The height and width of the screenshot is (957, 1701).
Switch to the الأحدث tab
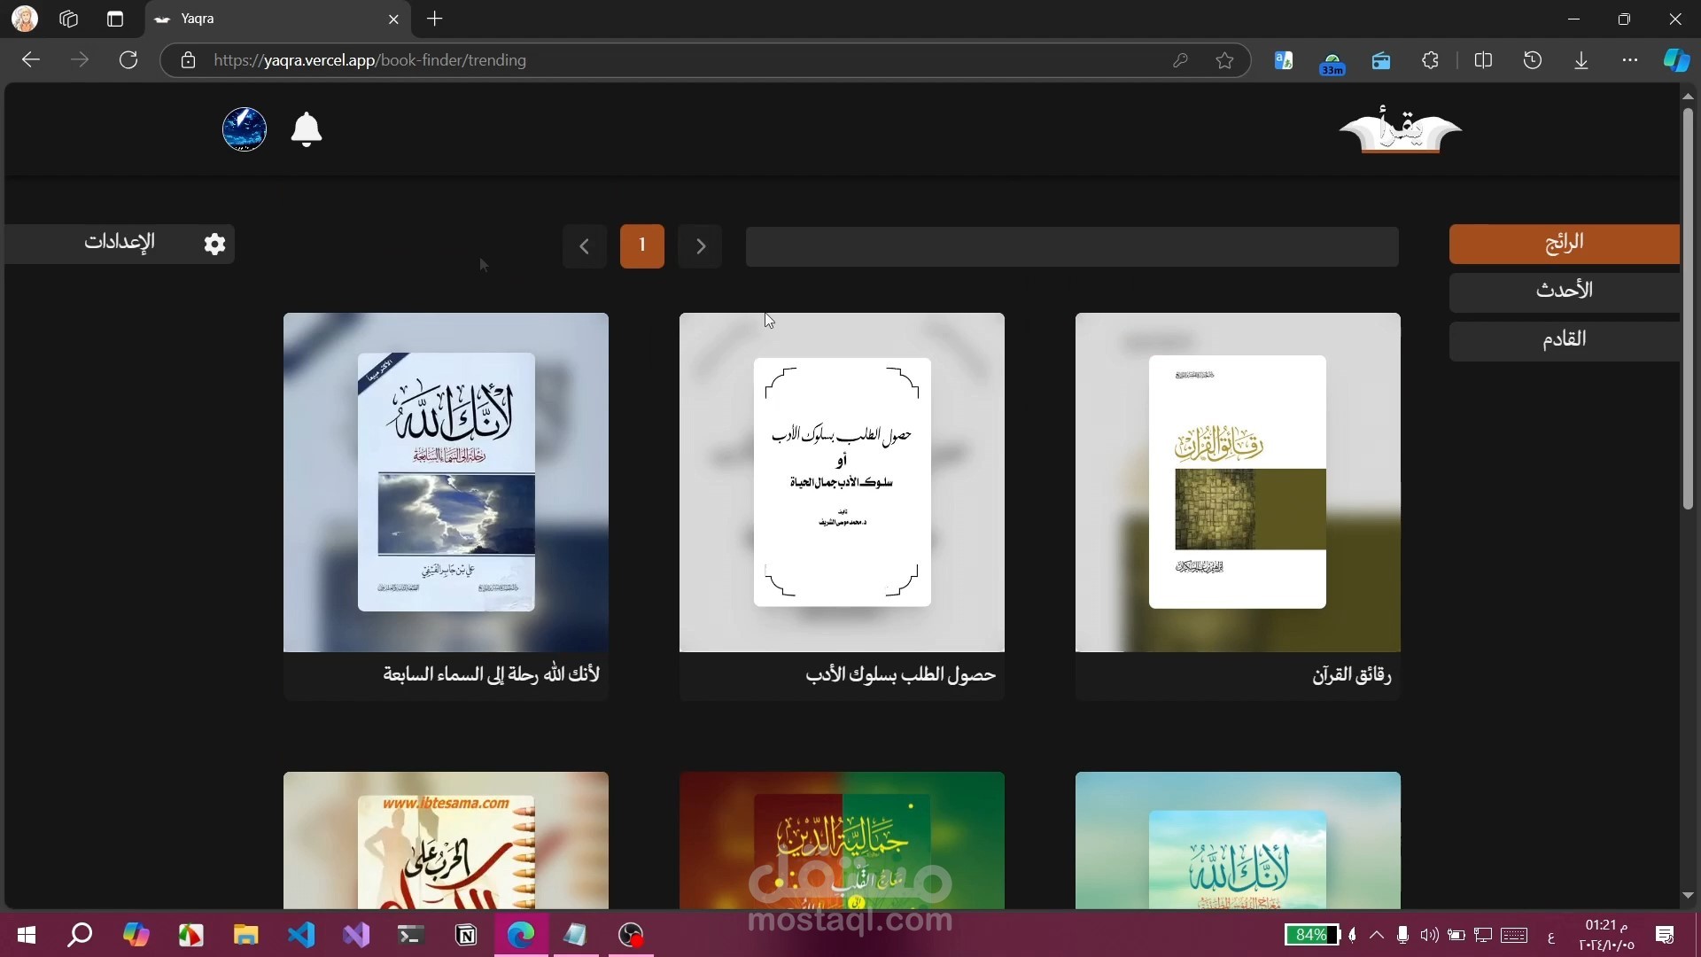click(1564, 292)
